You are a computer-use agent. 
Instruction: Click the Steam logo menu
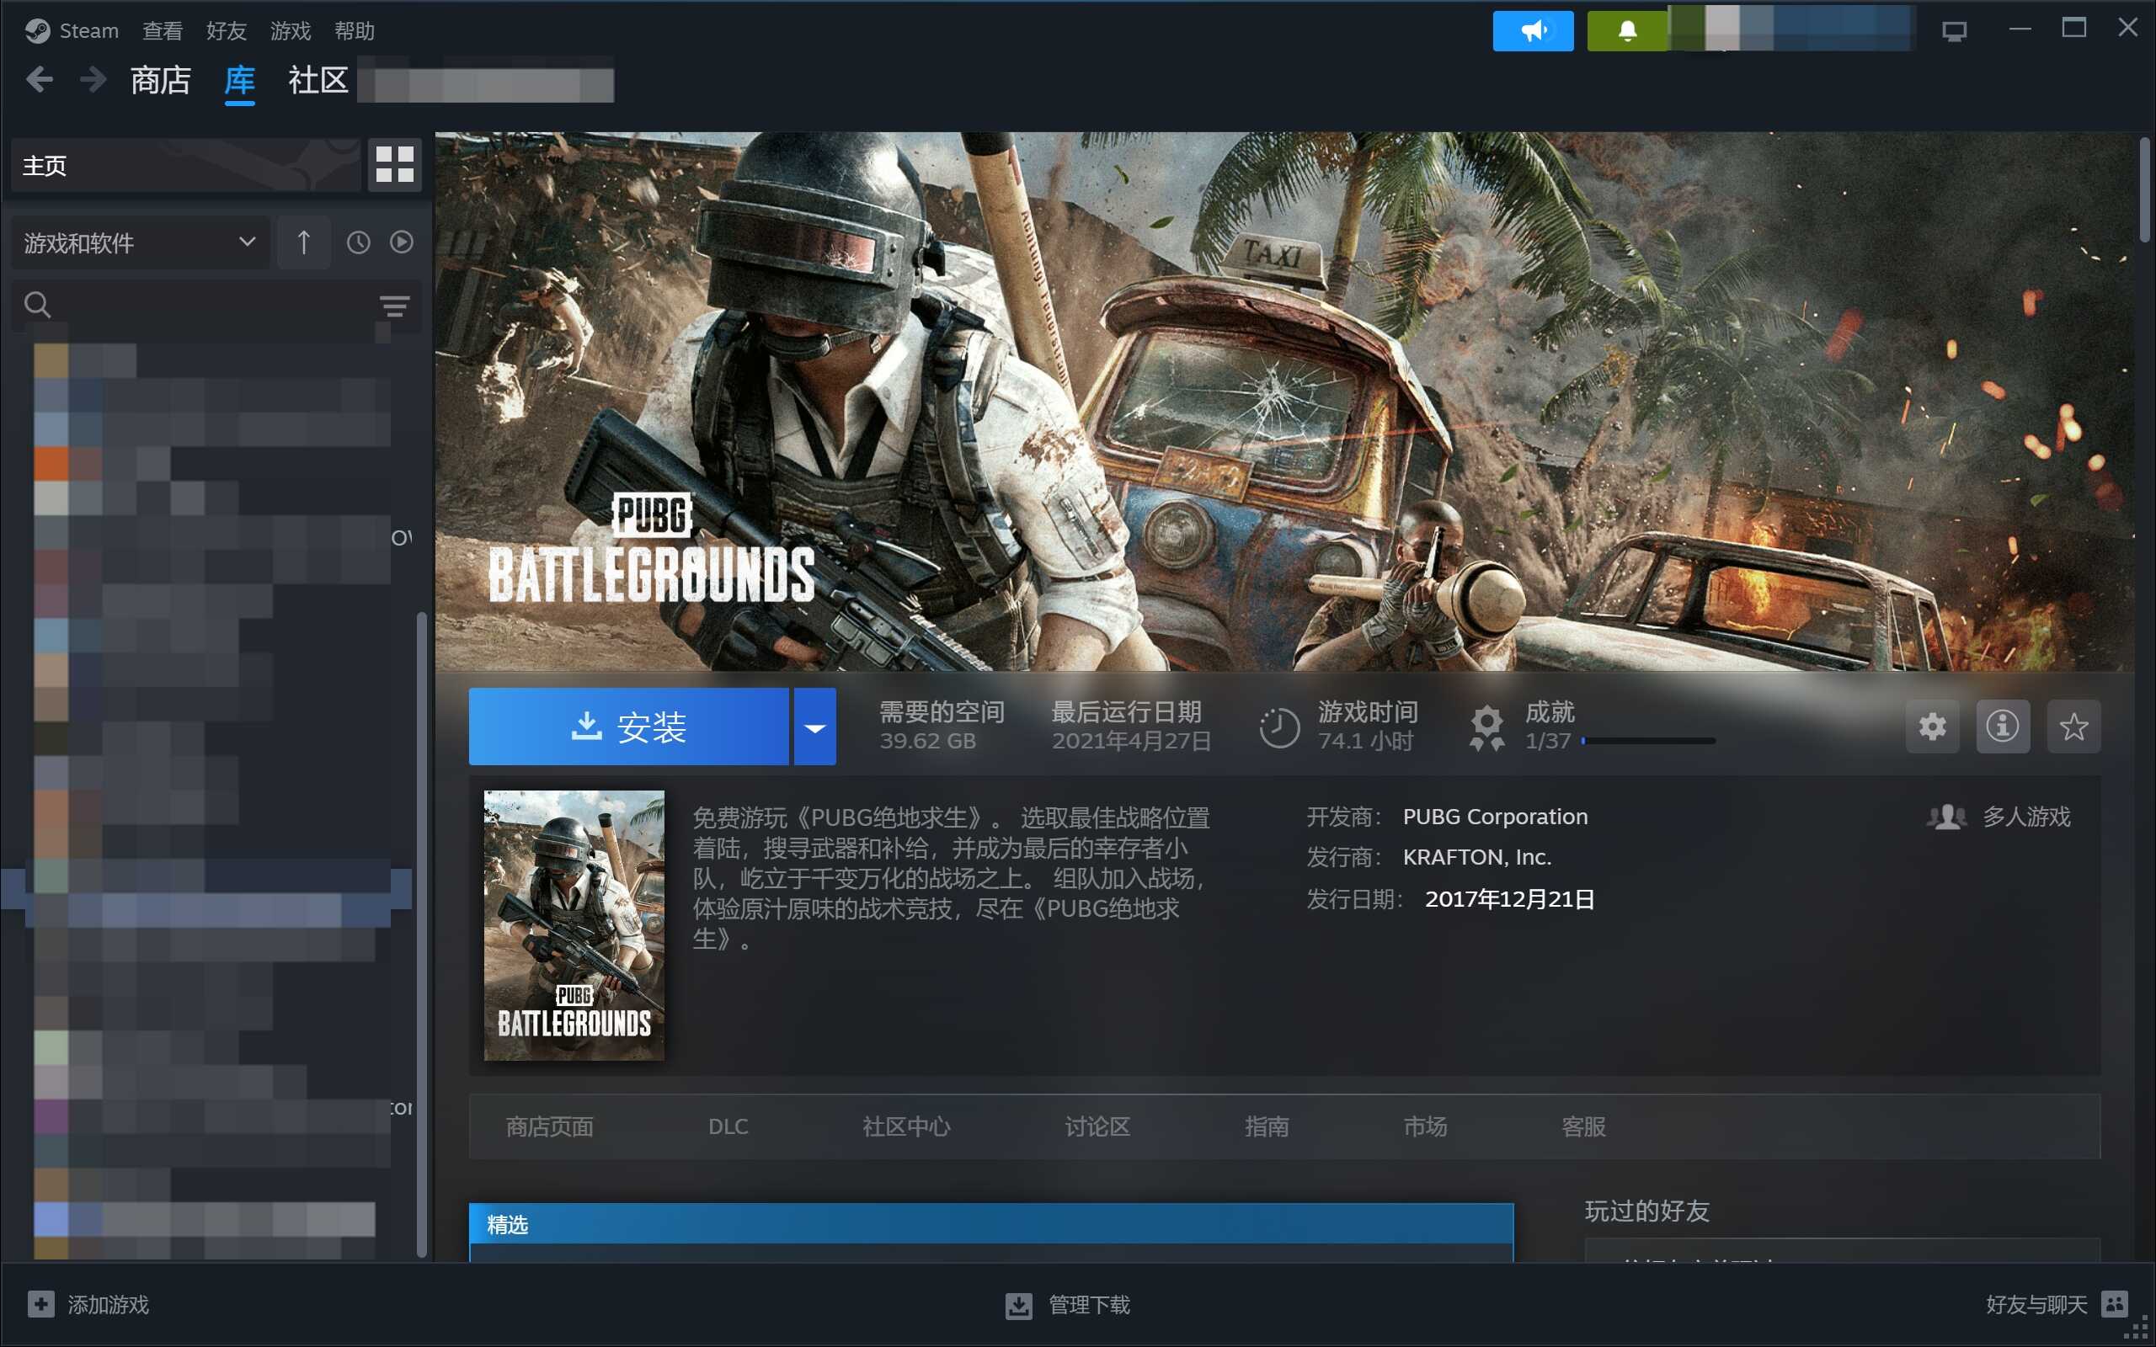pyautogui.click(x=72, y=31)
